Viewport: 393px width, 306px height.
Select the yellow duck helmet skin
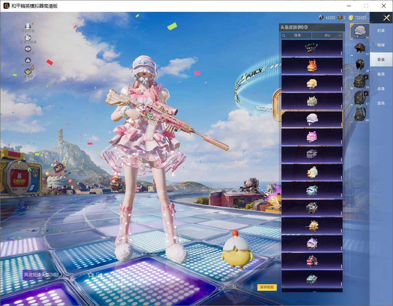tap(312, 173)
